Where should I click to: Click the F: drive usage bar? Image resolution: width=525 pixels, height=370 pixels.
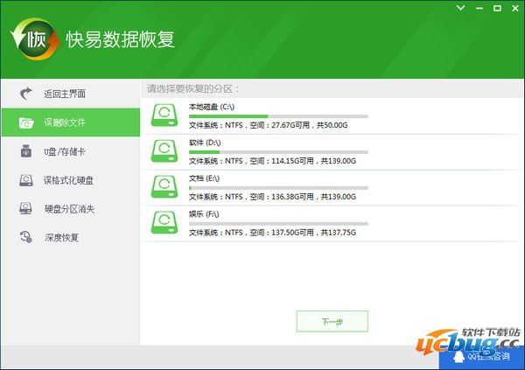pyautogui.click(x=278, y=224)
